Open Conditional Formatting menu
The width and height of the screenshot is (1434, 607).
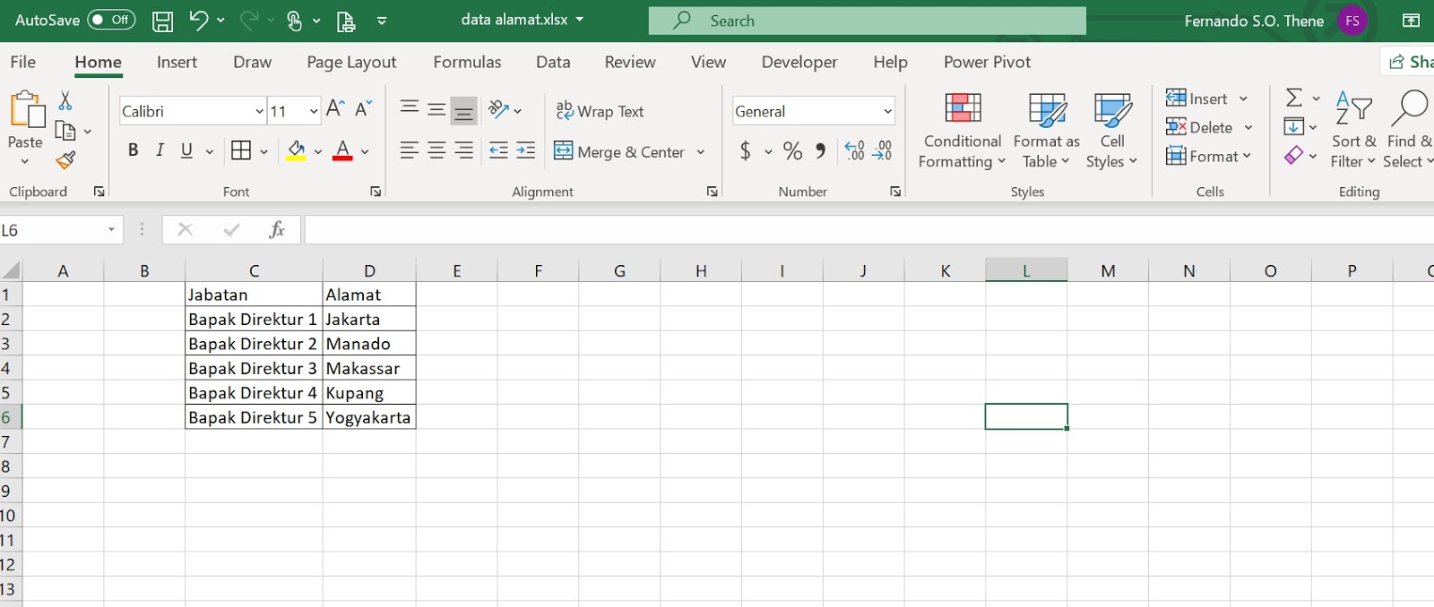(x=963, y=131)
